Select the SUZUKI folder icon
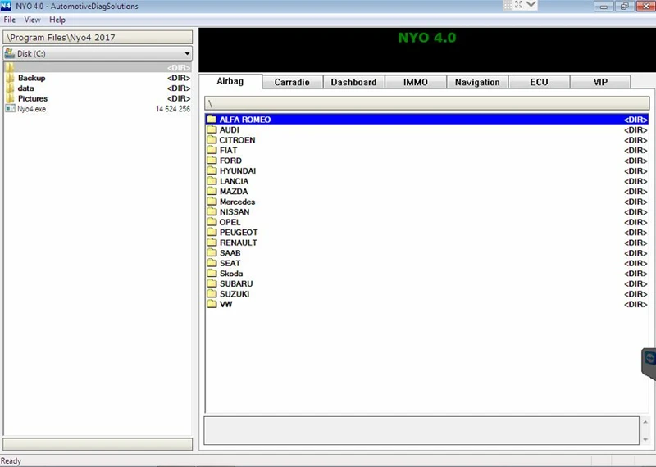 [x=212, y=293]
